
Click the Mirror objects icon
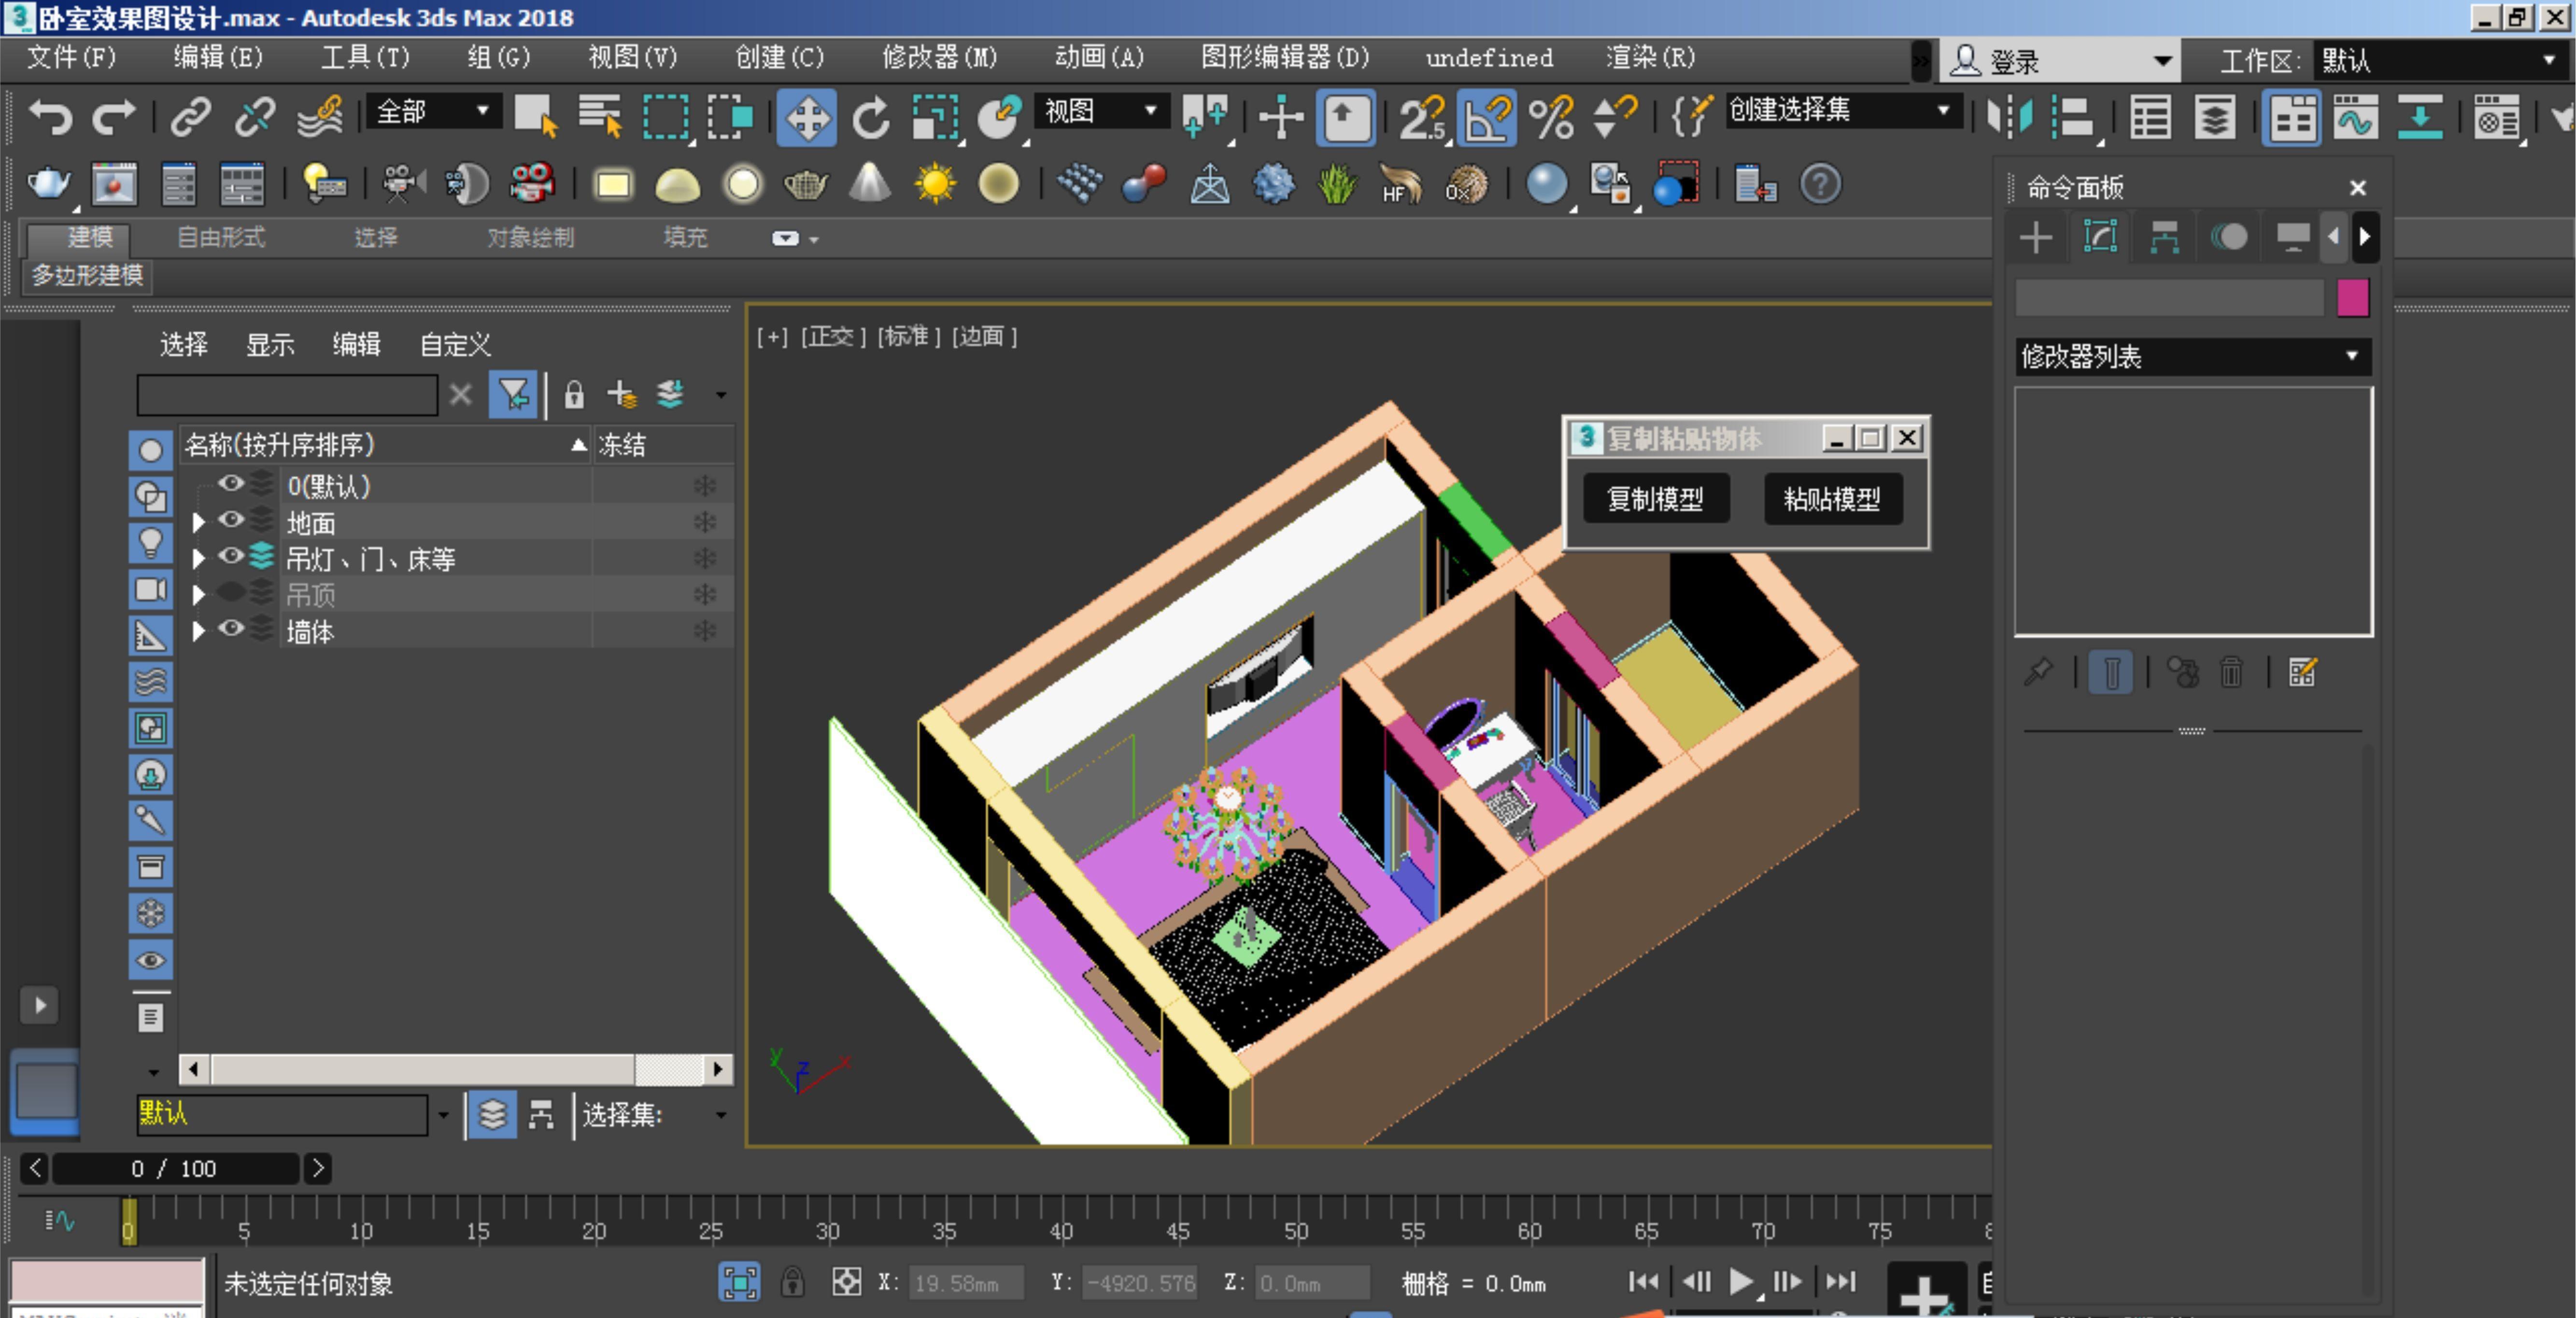tap(2010, 118)
